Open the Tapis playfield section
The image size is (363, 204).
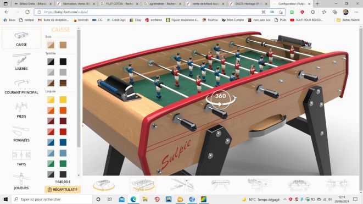click(21, 158)
